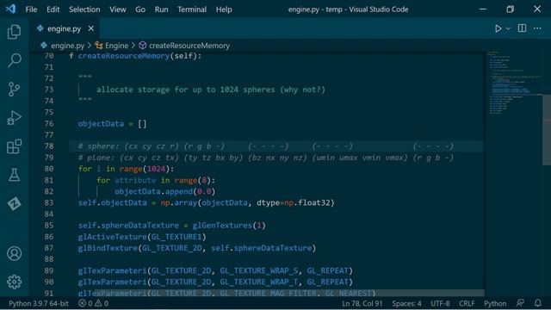
Task: Run the Python file with the play icon
Action: [498, 28]
